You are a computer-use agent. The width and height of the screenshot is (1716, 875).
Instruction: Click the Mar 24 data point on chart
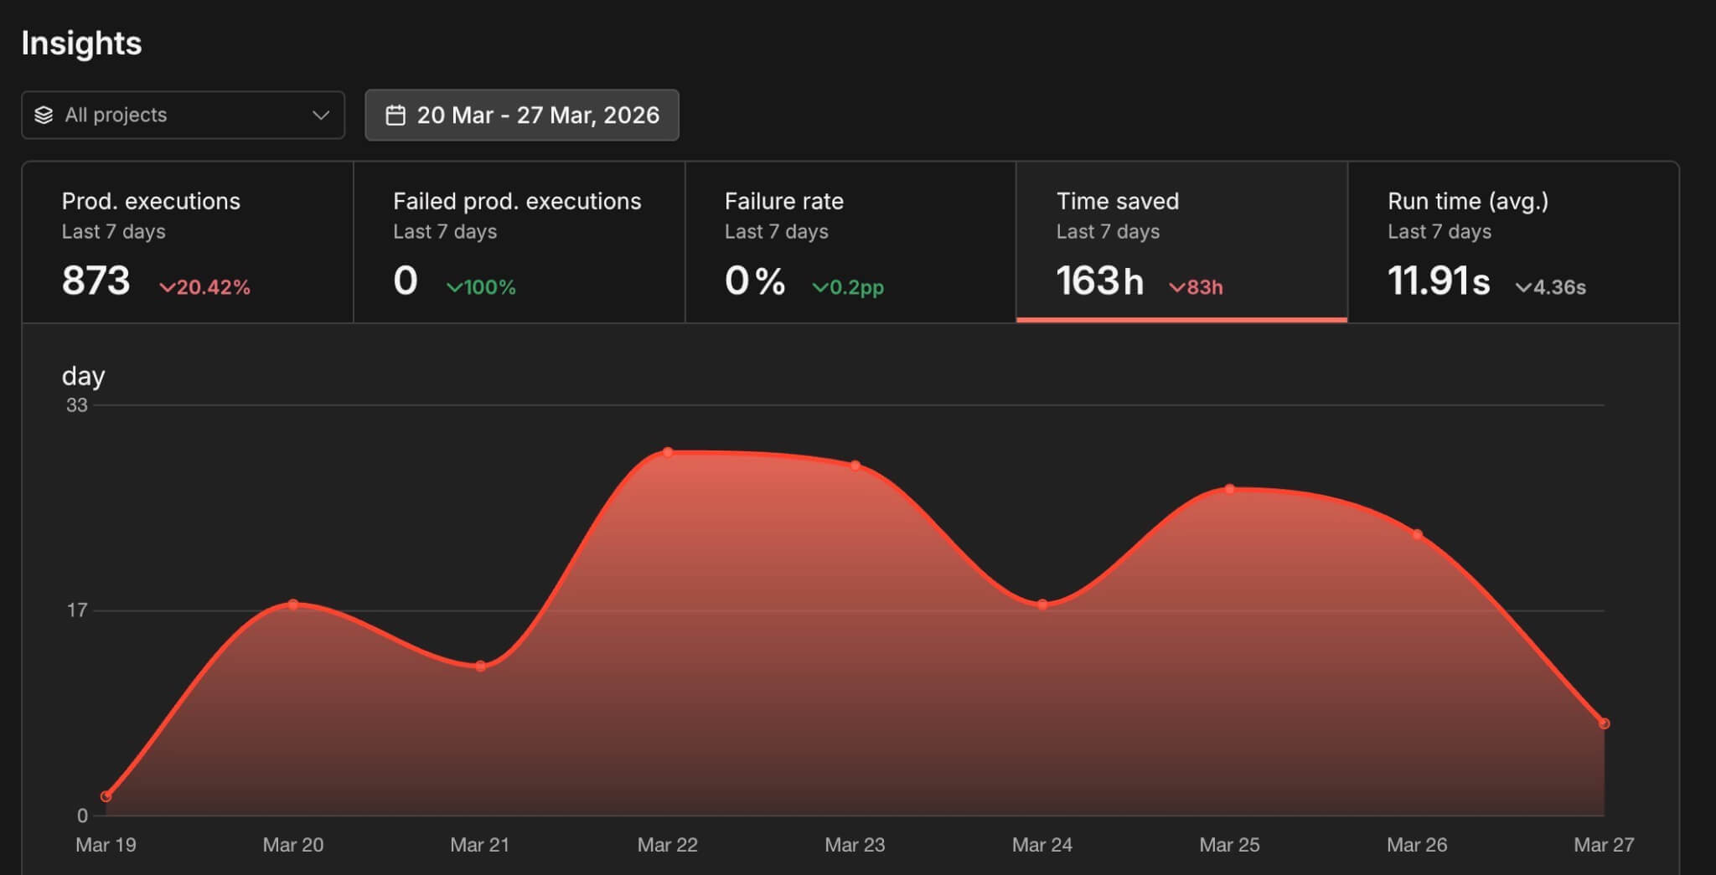click(1042, 605)
